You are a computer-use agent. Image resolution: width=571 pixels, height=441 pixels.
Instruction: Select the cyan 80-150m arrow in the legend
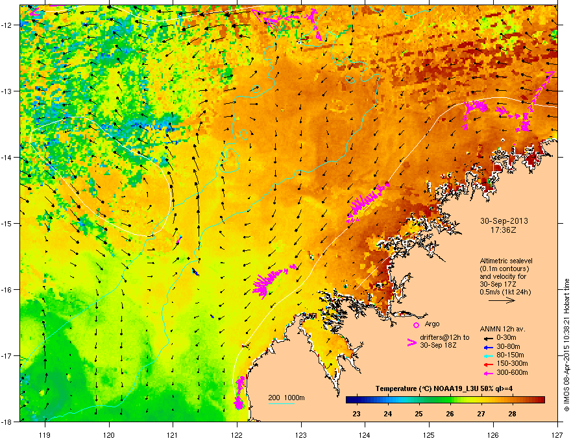pyautogui.click(x=489, y=355)
